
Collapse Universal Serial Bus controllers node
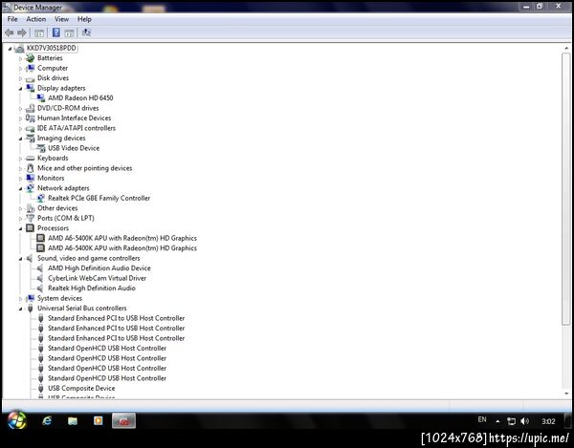(20, 309)
